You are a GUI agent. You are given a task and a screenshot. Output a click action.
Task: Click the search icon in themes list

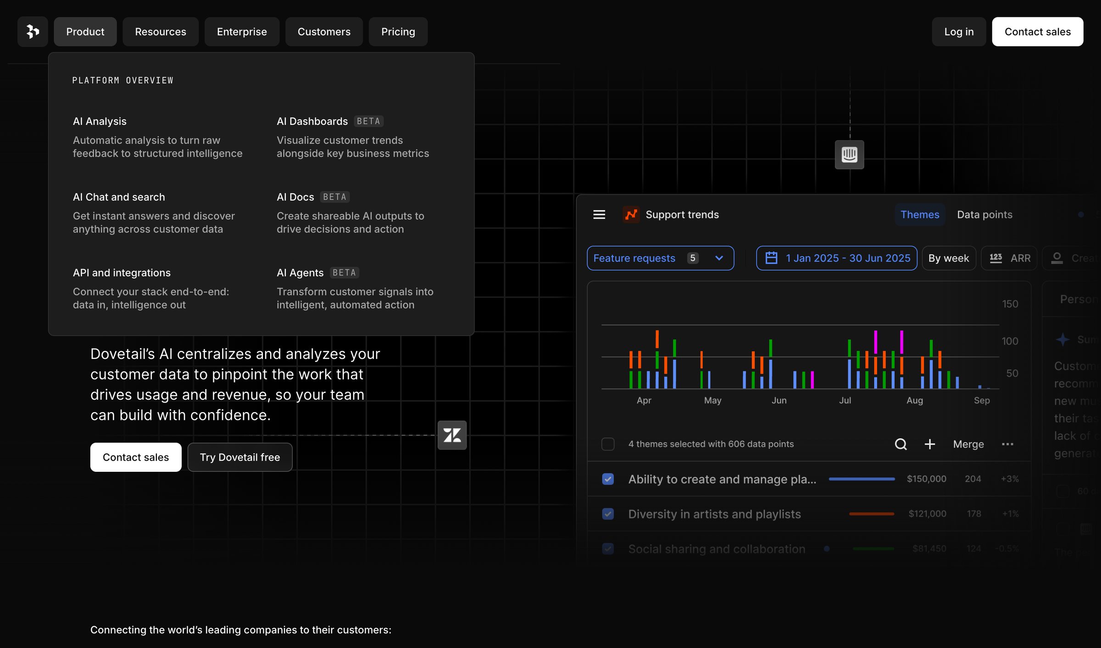901,444
